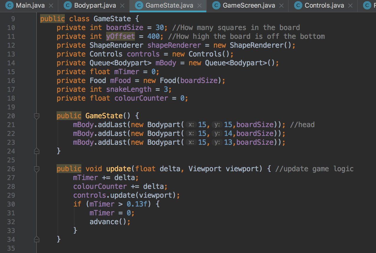Place cursor on the highlighted yOffset variable
The width and height of the screenshot is (376, 253).
click(120, 36)
